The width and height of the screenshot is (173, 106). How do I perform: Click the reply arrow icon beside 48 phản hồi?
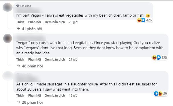18,66
